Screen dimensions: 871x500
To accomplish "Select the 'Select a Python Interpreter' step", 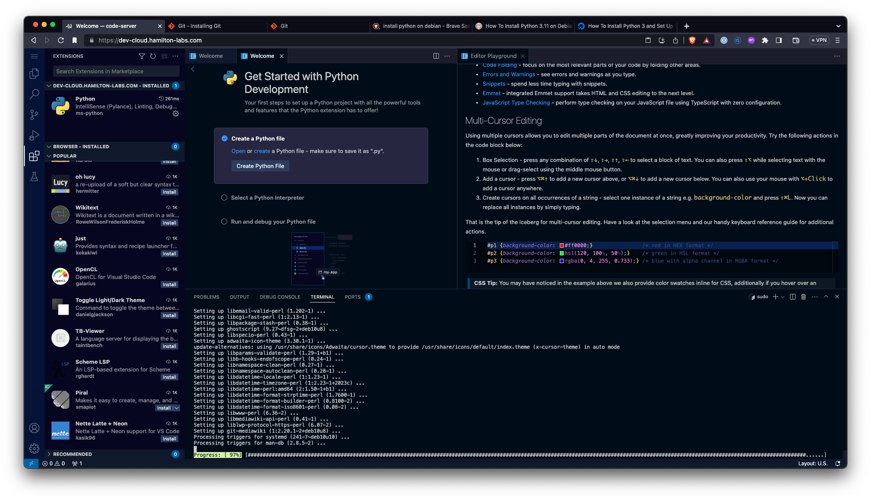I will coord(267,198).
